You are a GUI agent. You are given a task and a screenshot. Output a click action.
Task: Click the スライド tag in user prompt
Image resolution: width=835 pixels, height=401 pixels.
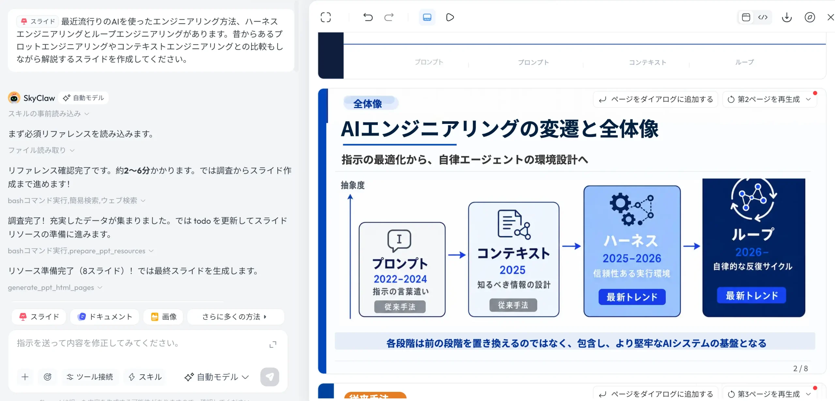pos(38,22)
